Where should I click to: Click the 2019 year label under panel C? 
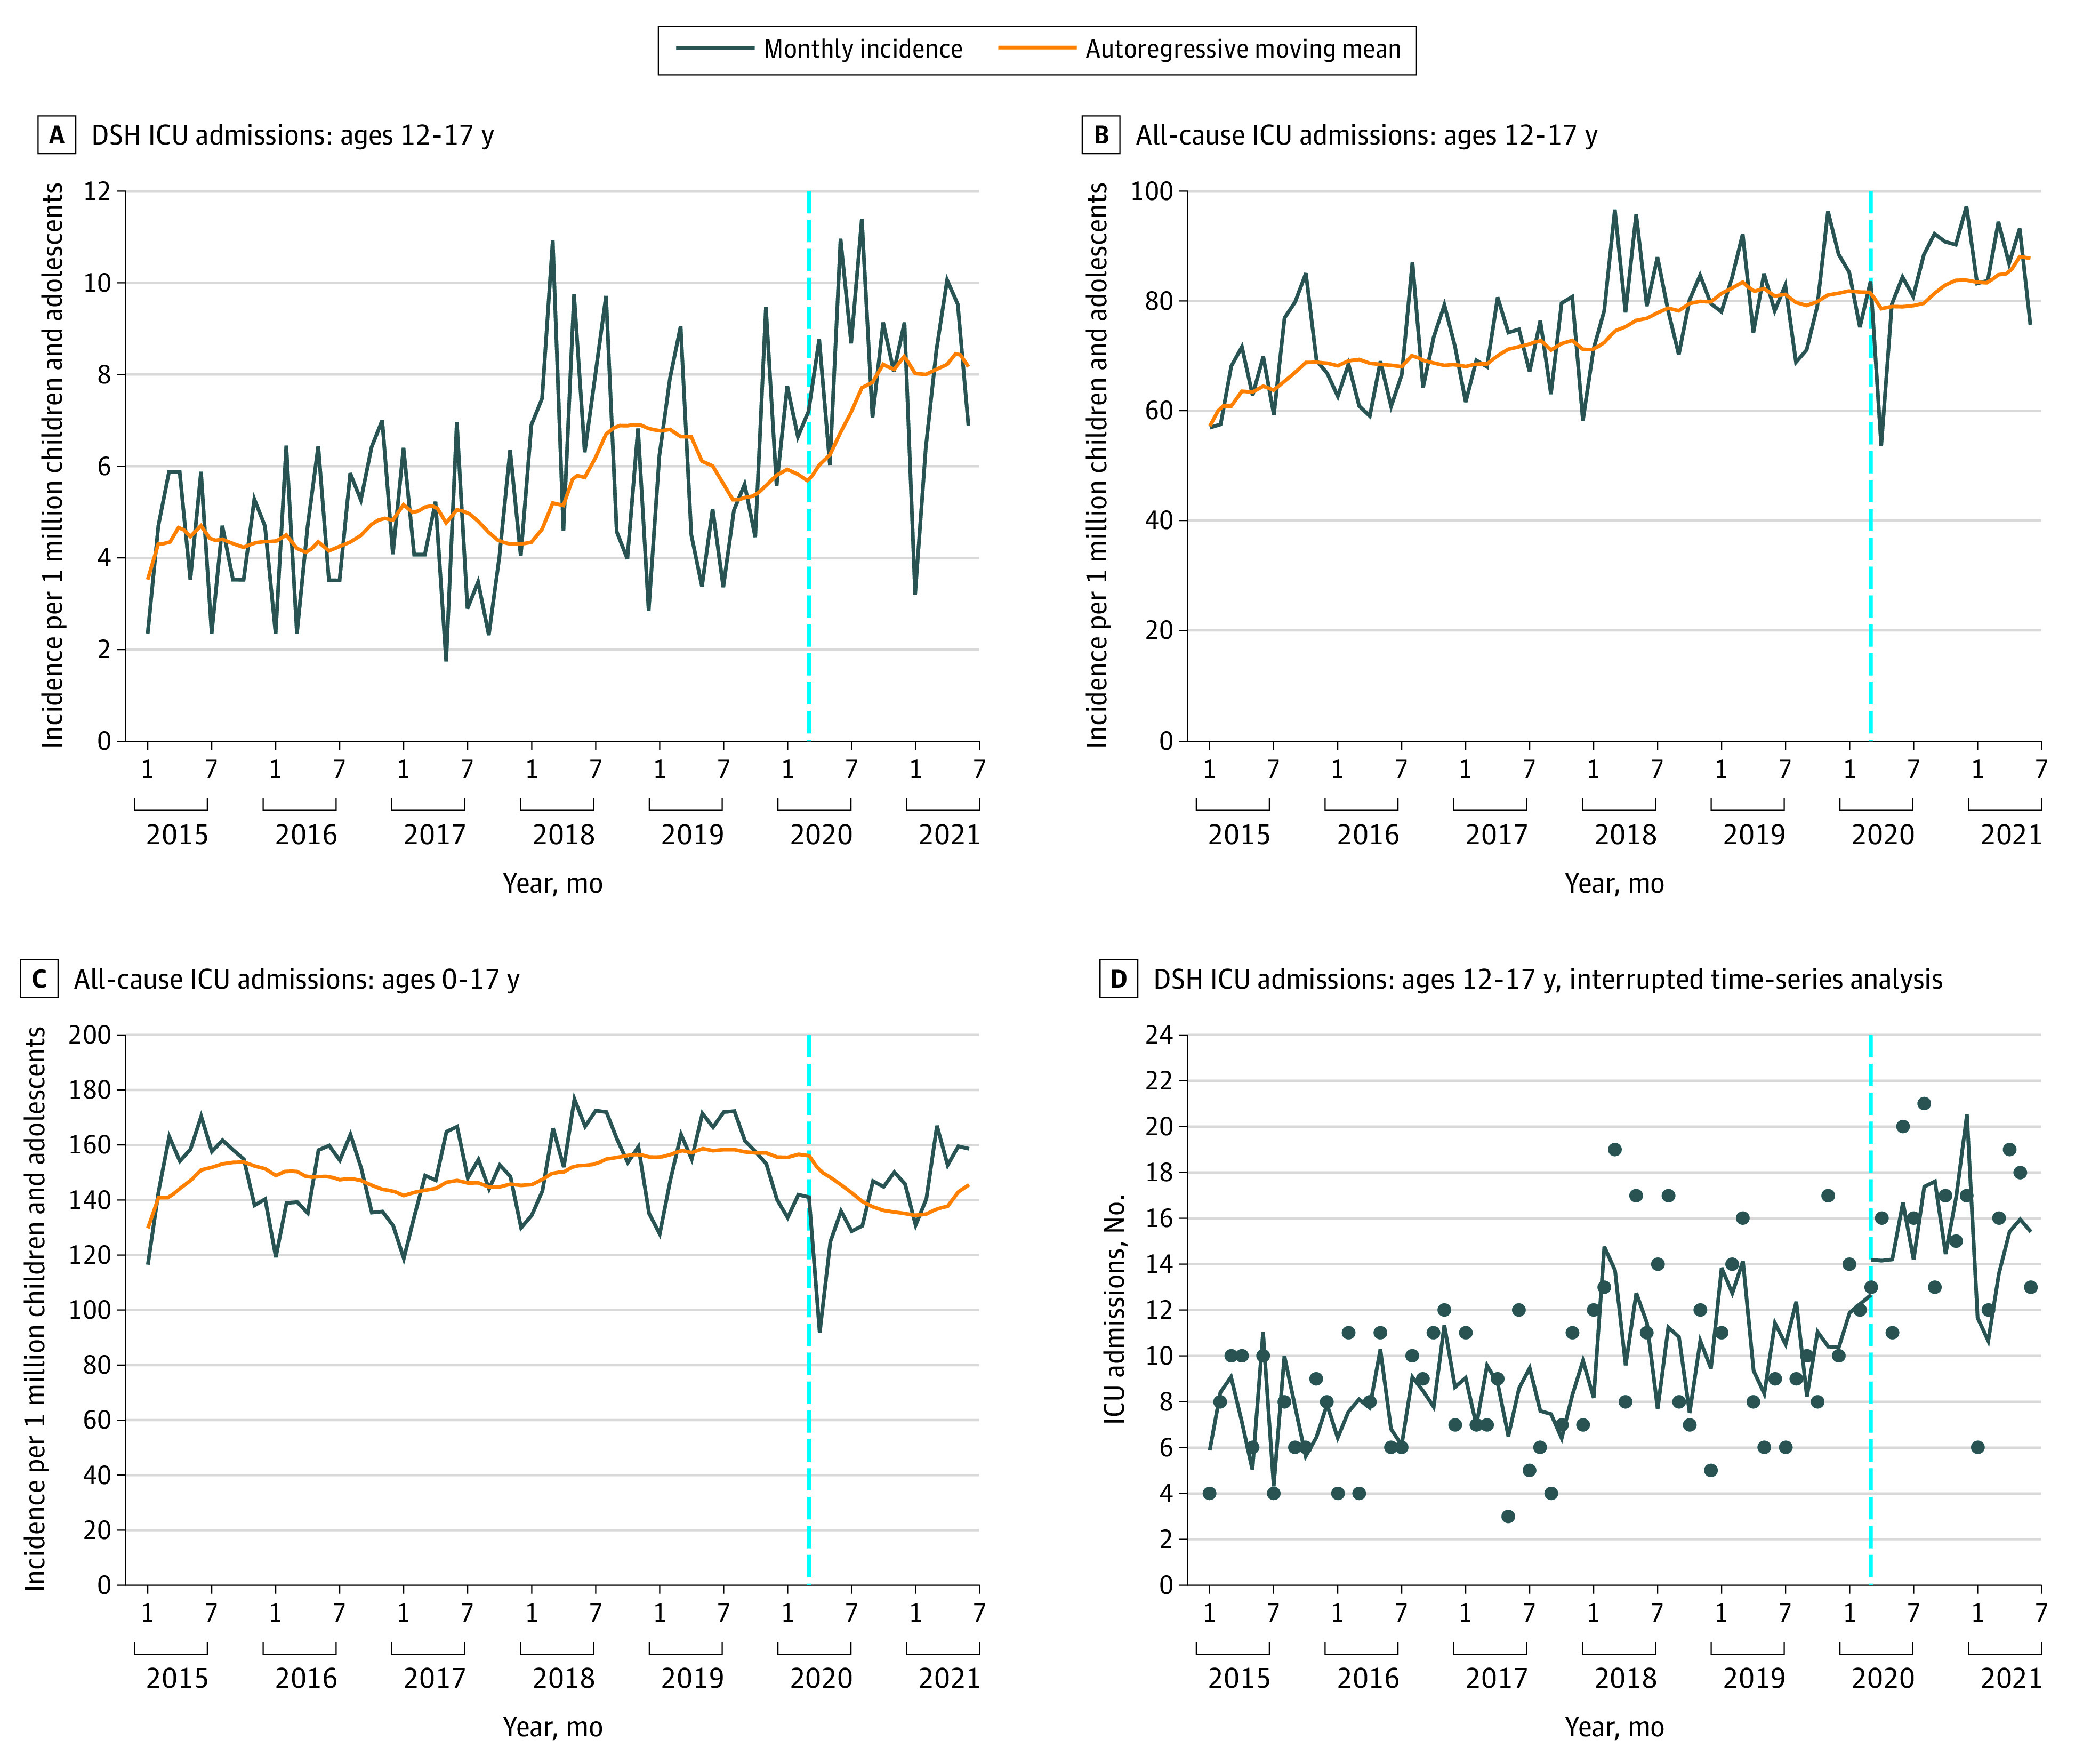click(x=691, y=1678)
